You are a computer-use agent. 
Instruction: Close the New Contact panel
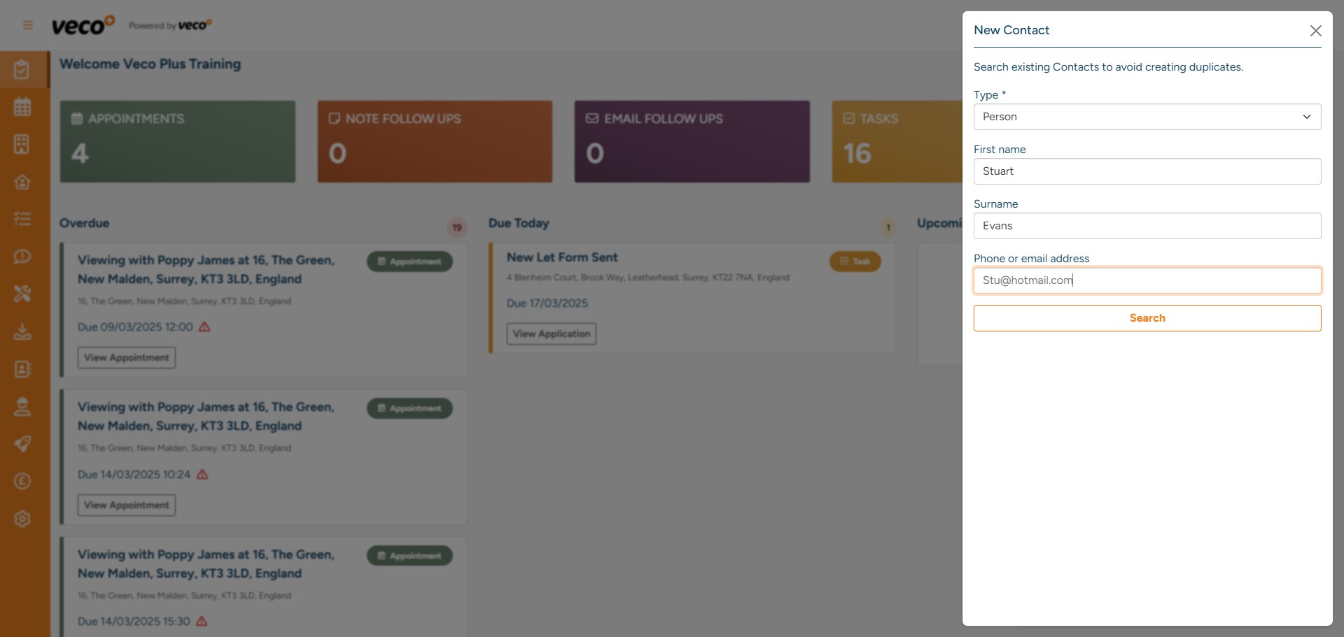1315,31
